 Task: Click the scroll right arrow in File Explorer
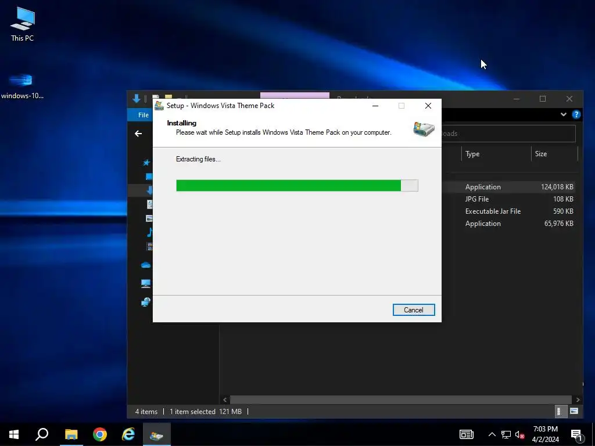pos(578,400)
